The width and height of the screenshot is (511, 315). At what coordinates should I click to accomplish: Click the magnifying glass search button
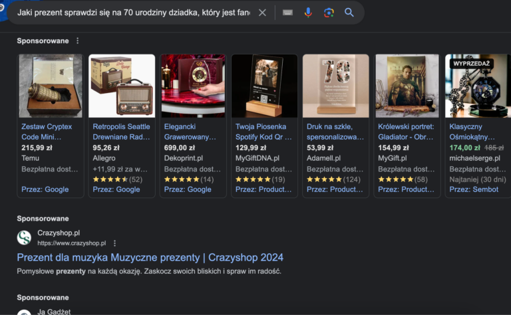[349, 13]
